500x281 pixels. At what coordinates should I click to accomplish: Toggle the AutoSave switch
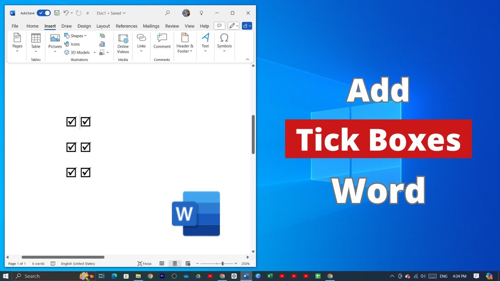pyautogui.click(x=44, y=13)
